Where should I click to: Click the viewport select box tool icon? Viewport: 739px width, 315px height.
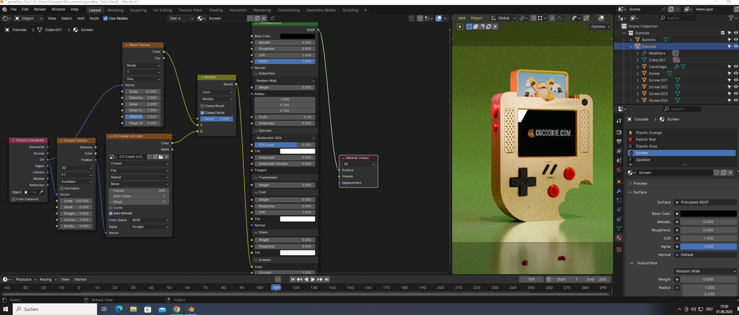[460, 27]
